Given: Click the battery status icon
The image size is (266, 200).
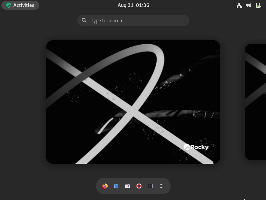Looking at the screenshot, I should pyautogui.click(x=258, y=5).
